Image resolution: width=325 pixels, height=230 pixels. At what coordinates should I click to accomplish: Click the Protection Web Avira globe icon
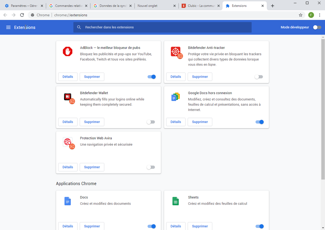pyautogui.click(x=67, y=142)
